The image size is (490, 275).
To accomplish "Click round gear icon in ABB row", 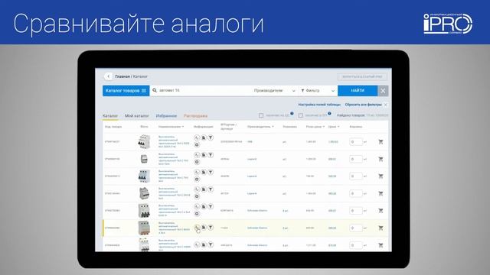I will pyautogui.click(x=197, y=144).
